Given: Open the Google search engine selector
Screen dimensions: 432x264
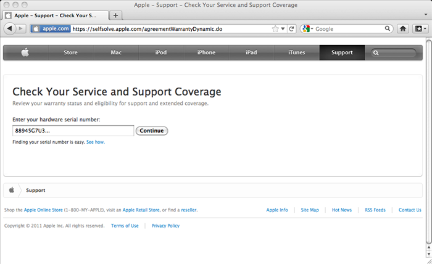Looking at the screenshot, I should 308,28.
